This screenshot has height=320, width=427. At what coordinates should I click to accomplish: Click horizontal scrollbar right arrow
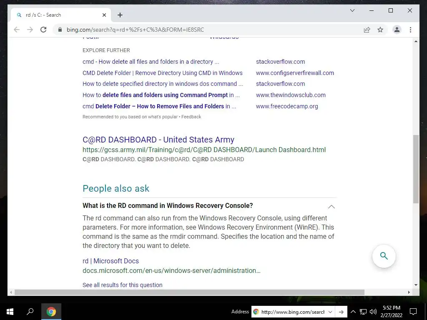pyautogui.click(x=409, y=292)
